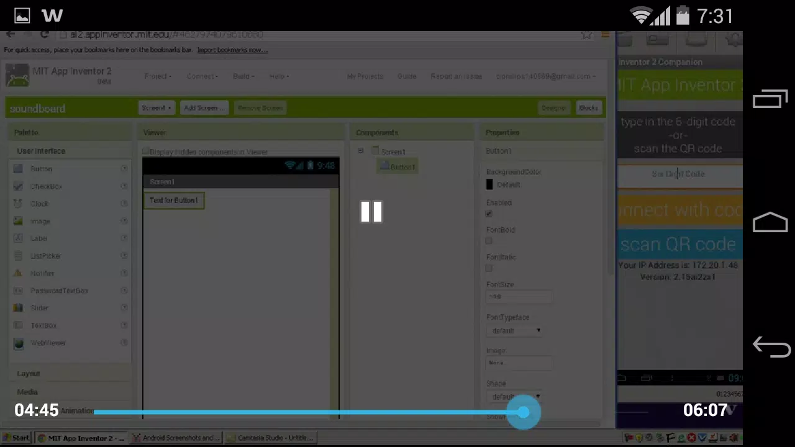Click the browser reload icon
Image resolution: width=795 pixels, height=447 pixels.
coord(44,35)
